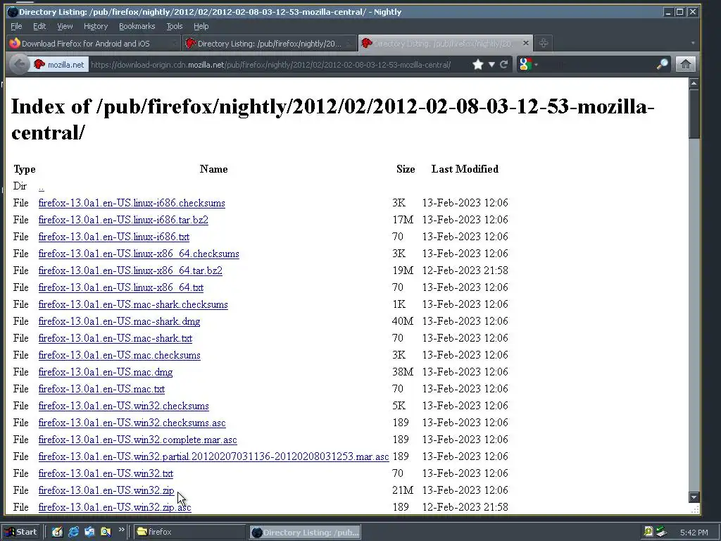This screenshot has width=721, height=541.
Task: Open the File menu
Action: [x=16, y=26]
